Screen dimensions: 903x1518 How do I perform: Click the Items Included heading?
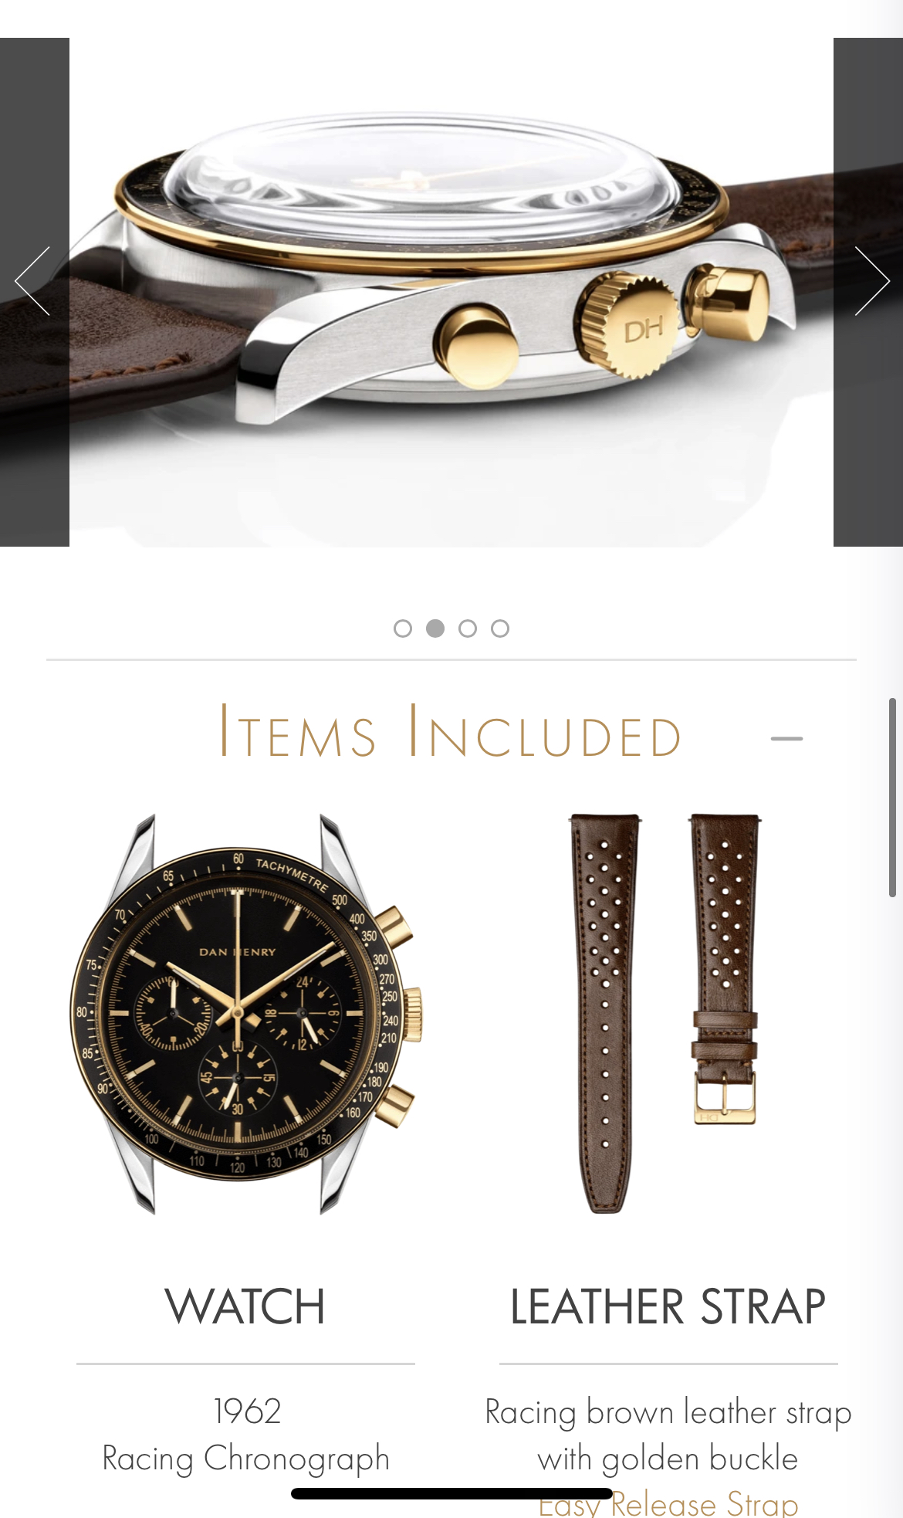pyautogui.click(x=451, y=731)
